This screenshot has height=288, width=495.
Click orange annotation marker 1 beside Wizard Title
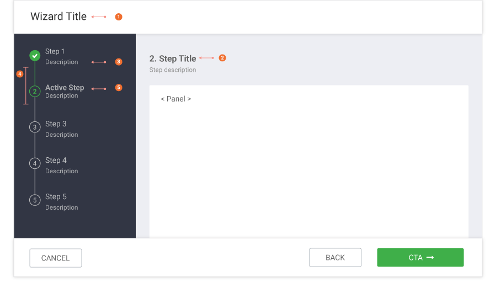pyautogui.click(x=119, y=17)
